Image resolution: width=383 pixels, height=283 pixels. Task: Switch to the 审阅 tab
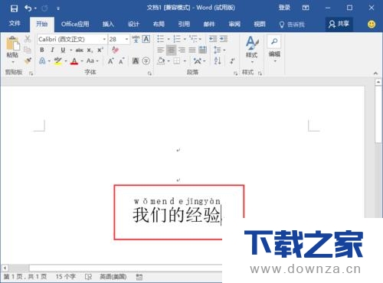coord(234,24)
